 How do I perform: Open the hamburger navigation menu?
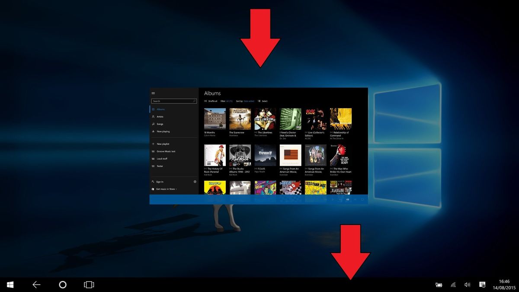153,93
